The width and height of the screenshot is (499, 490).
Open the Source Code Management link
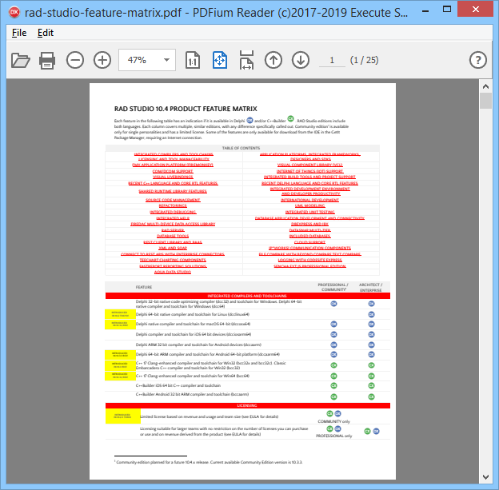173,200
